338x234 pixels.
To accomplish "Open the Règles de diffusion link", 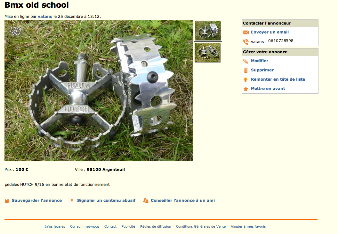I will (156, 226).
